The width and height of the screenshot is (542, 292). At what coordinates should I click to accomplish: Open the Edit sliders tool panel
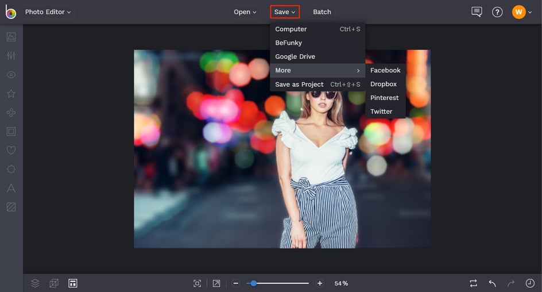tap(11, 56)
